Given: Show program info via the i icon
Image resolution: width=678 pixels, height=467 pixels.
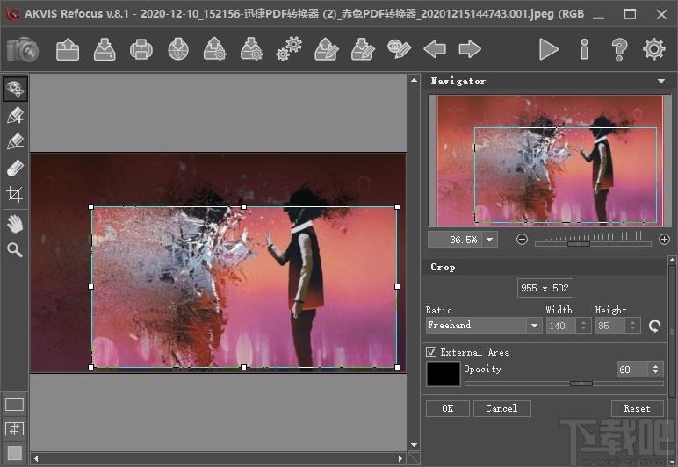Looking at the screenshot, I should [584, 49].
